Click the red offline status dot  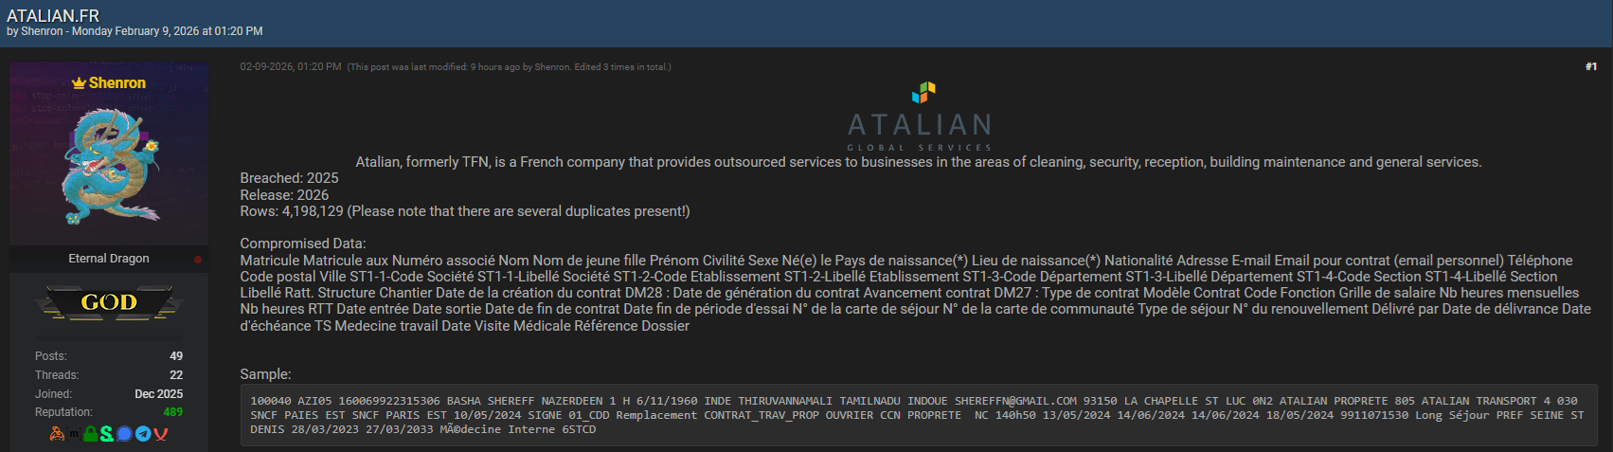(x=198, y=259)
